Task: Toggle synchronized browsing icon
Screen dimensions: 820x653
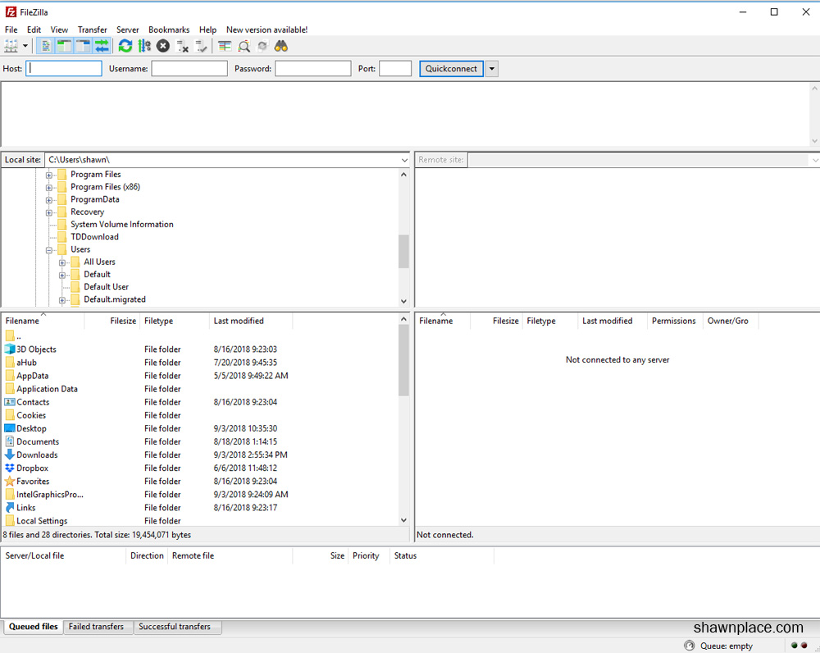Action: pyautogui.click(x=262, y=46)
